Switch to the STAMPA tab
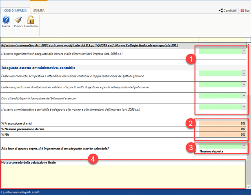The height and width of the screenshot is (195, 251). 39,11
